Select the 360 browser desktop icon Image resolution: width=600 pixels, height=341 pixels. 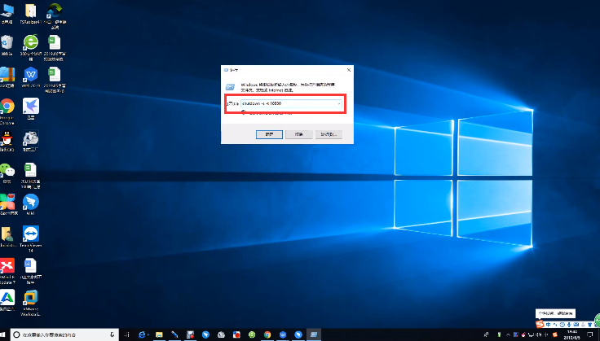click(x=31, y=42)
